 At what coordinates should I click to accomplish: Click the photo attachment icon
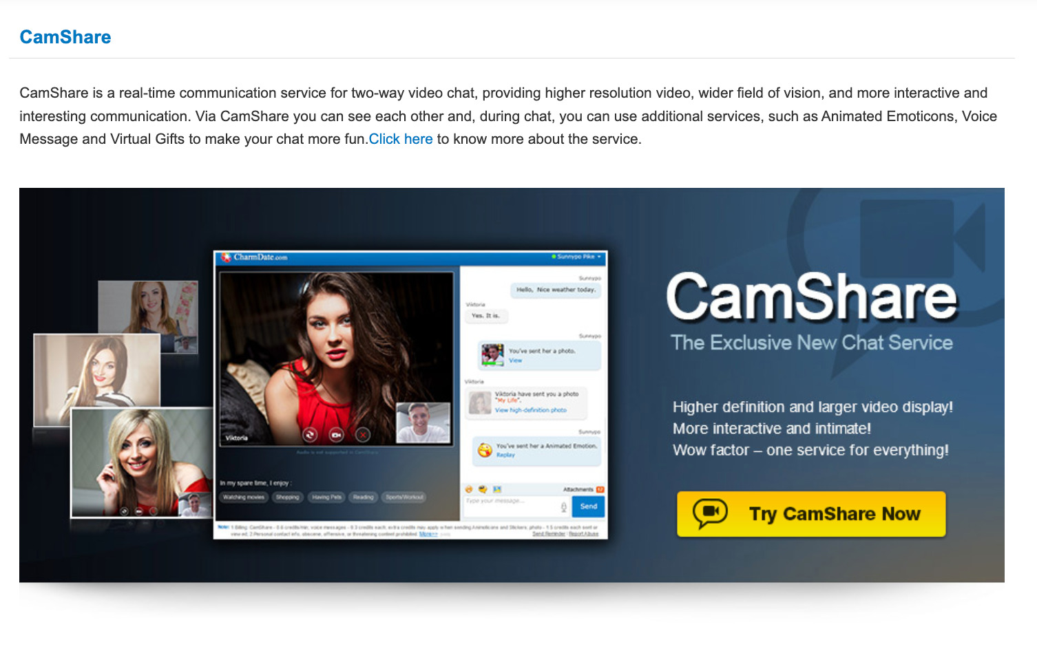pos(497,489)
